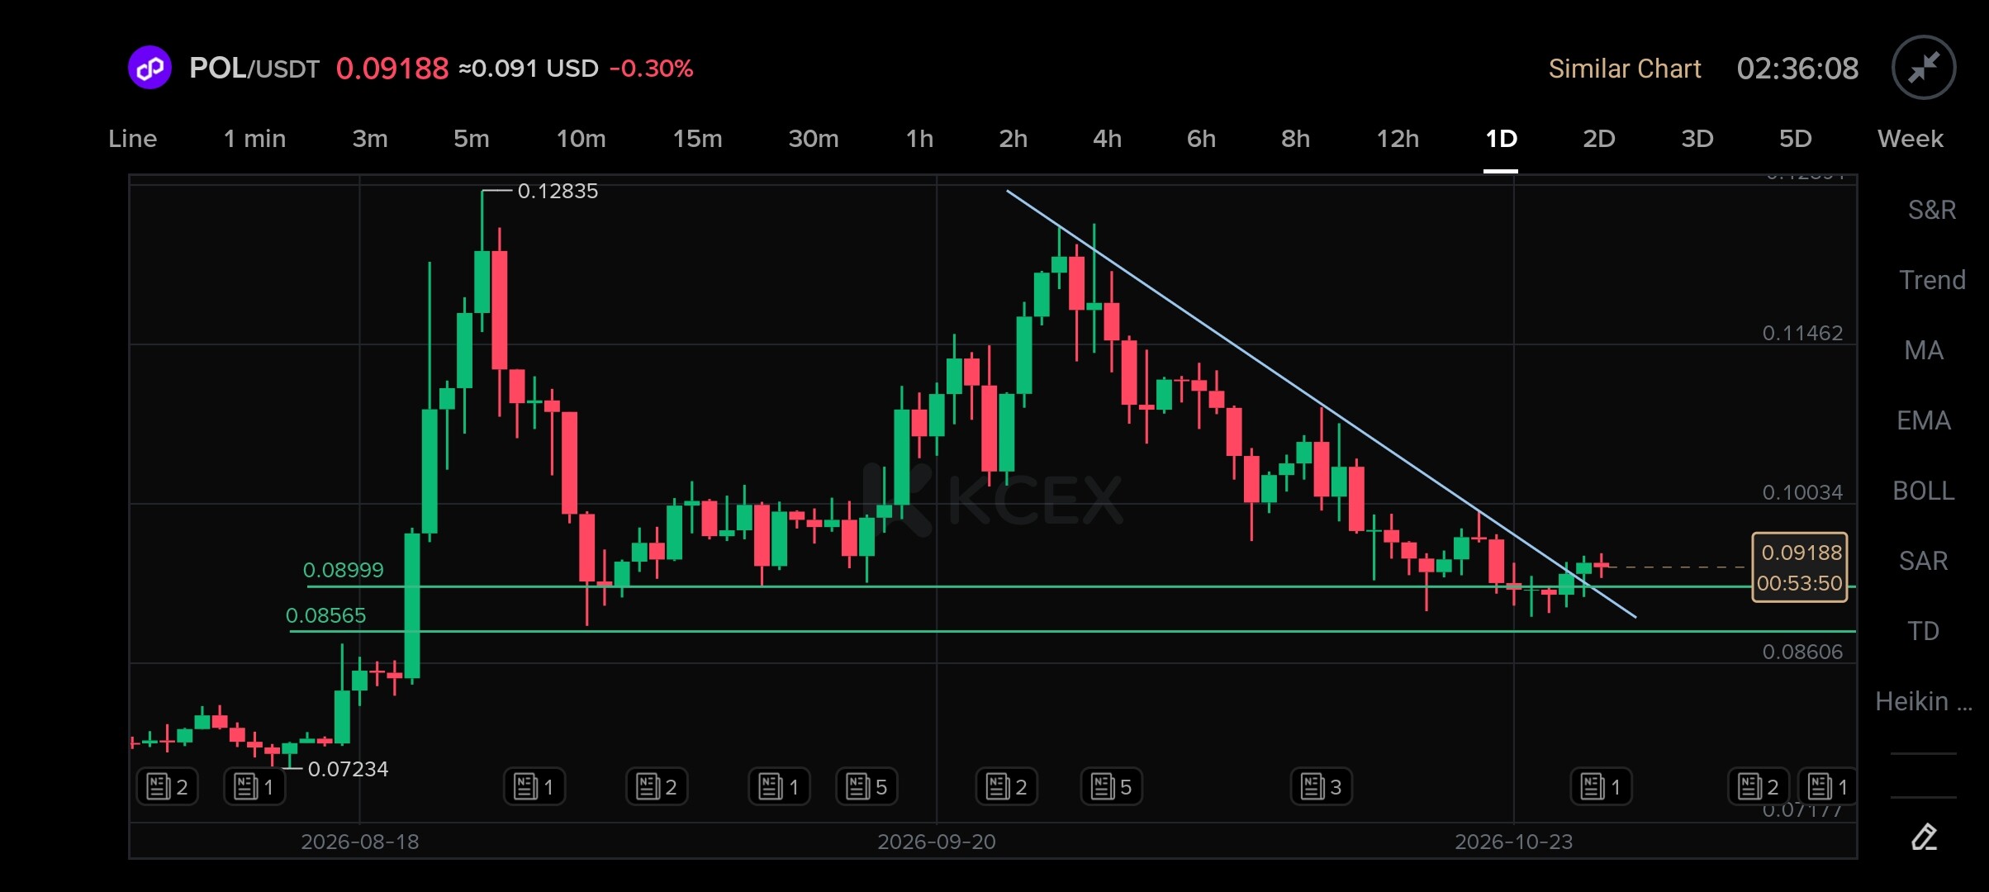Toggle the S&R indicator
1989x892 pixels.
point(1932,210)
